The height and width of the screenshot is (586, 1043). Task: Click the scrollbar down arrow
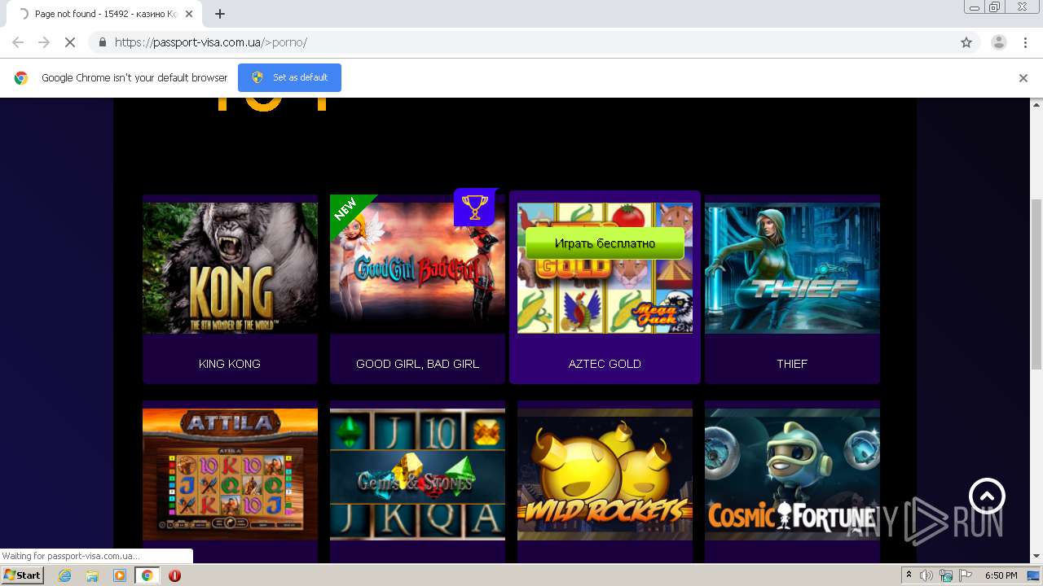coord(1036,557)
